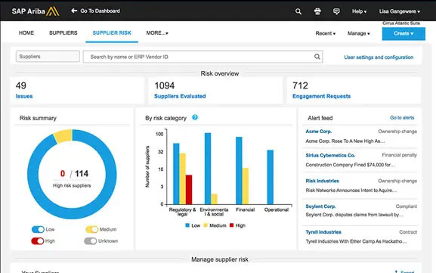Toggle the Medium risk switch
The width and height of the screenshot is (436, 273).
tap(91, 229)
